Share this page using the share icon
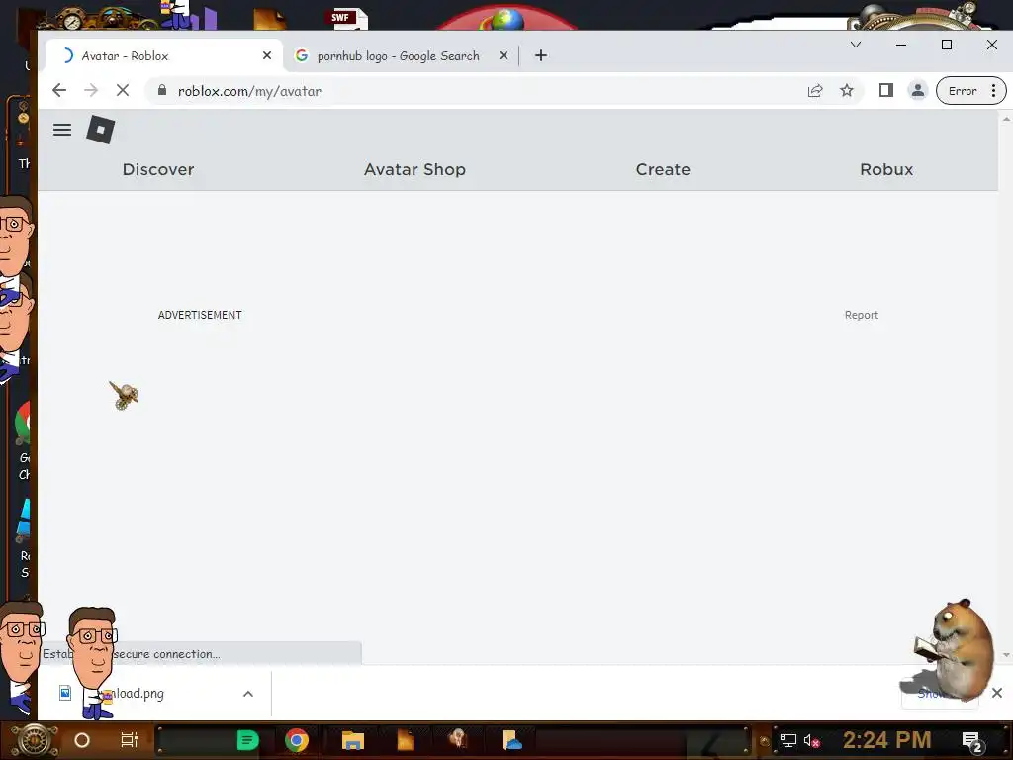Viewport: 1013px width, 760px height. 815,91
